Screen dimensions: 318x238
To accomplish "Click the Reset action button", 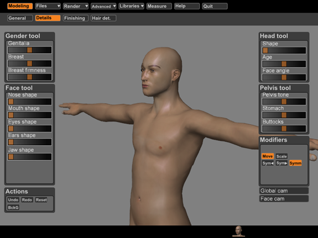I will (x=41, y=200).
